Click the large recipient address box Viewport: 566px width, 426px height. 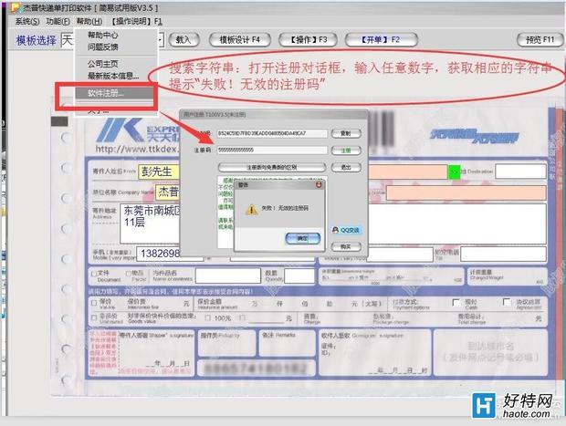point(456,223)
